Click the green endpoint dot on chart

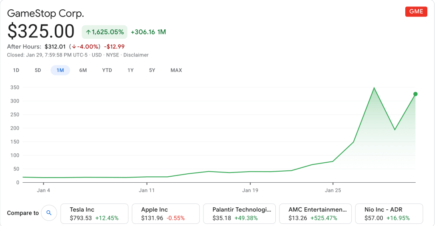[x=415, y=94]
